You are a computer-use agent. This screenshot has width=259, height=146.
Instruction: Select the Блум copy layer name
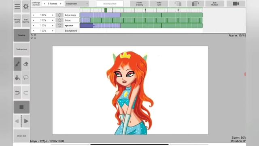point(72,15)
